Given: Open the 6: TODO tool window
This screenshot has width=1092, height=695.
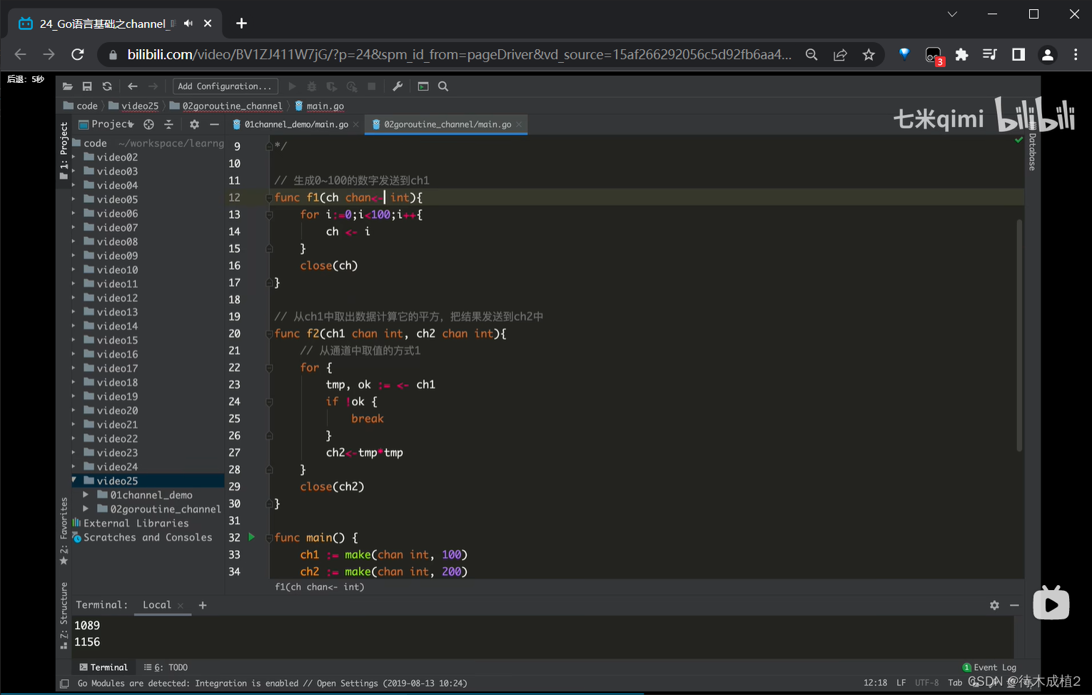Looking at the screenshot, I should 166,667.
